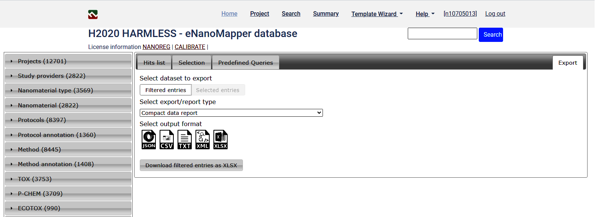Viewport: 598px width, 217px height.
Task: Expand Nanomaterial (2822) facet
Action: pos(68,105)
